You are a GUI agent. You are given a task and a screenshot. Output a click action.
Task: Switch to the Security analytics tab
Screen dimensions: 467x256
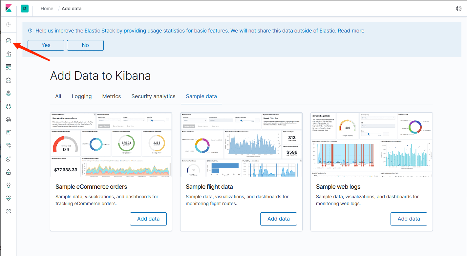[x=154, y=96]
